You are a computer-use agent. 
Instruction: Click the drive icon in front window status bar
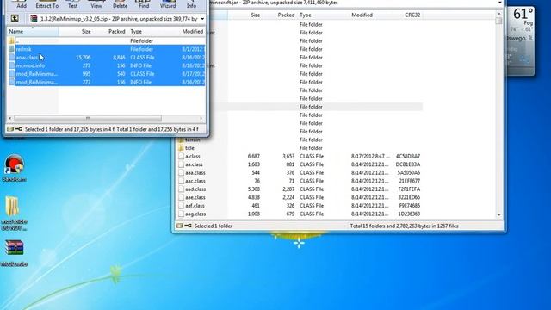pos(10,129)
